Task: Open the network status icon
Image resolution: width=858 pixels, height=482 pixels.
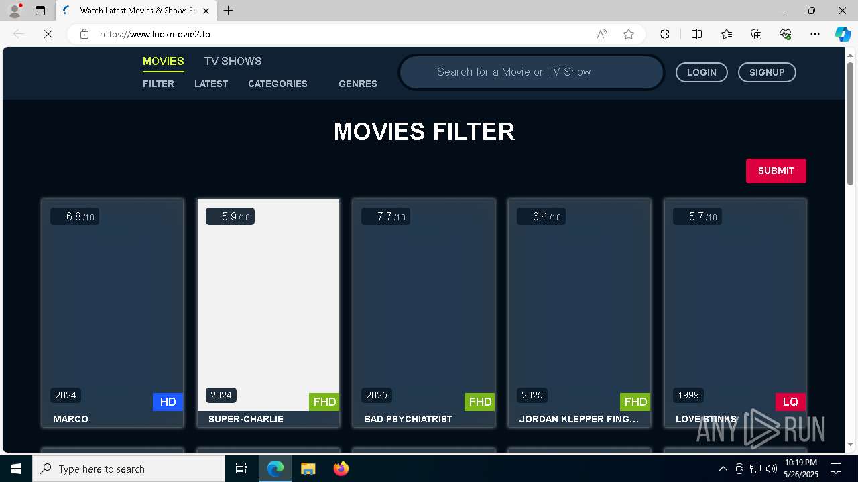Action: [755, 469]
